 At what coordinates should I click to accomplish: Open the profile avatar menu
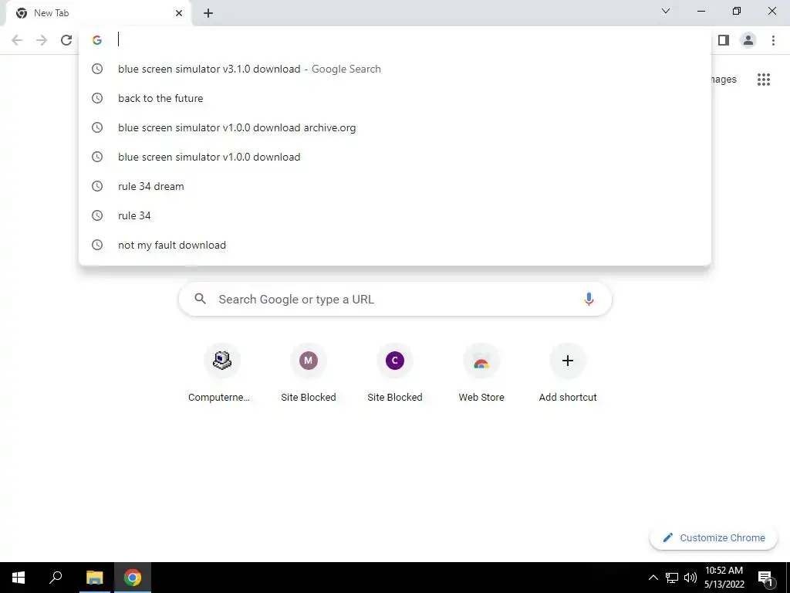(748, 40)
